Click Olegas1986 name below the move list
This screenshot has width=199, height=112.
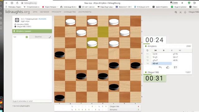tap(153, 72)
